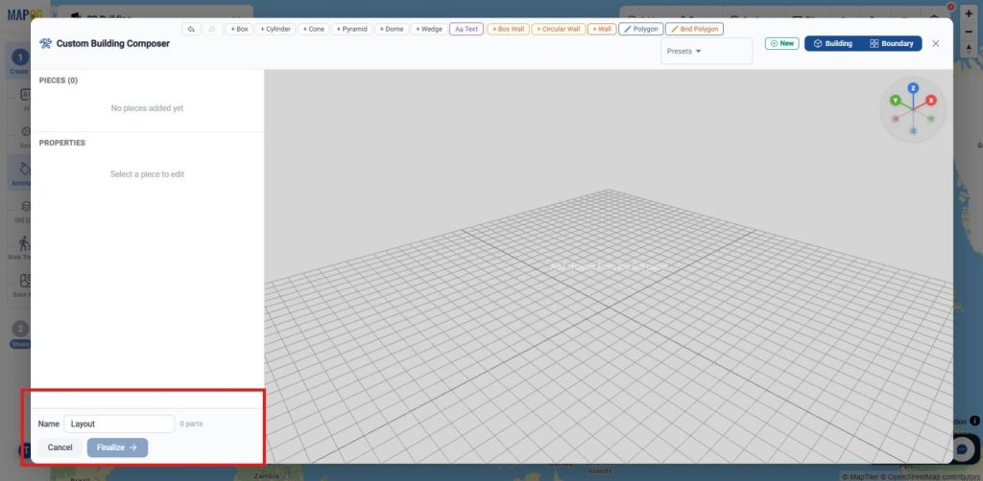983x481 pixels.
Task: Add a Dome shape
Action: click(392, 29)
